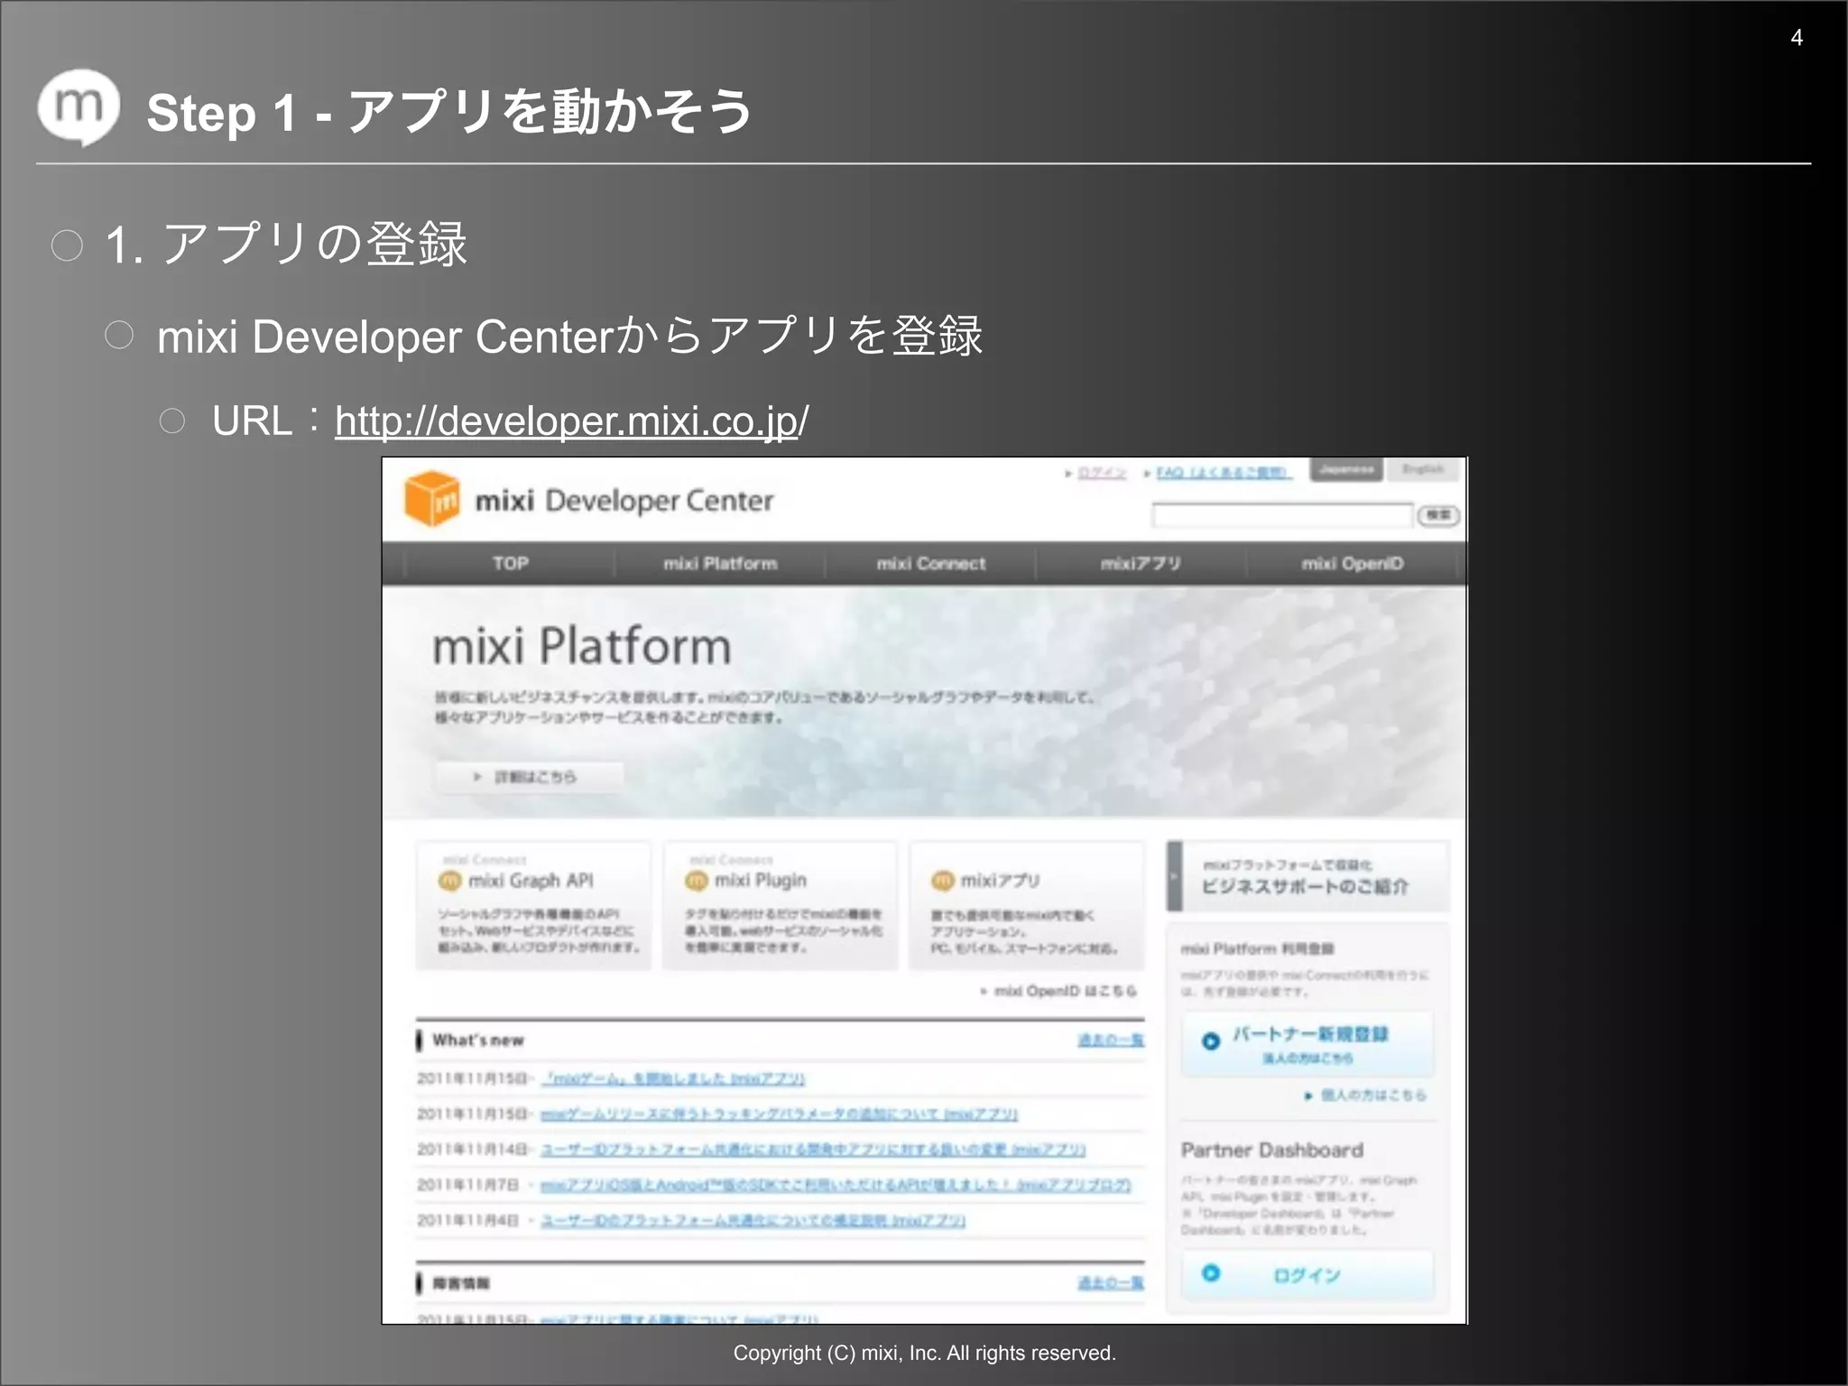The width and height of the screenshot is (1848, 1386).
Task: Click the search input field
Action: 1281,515
